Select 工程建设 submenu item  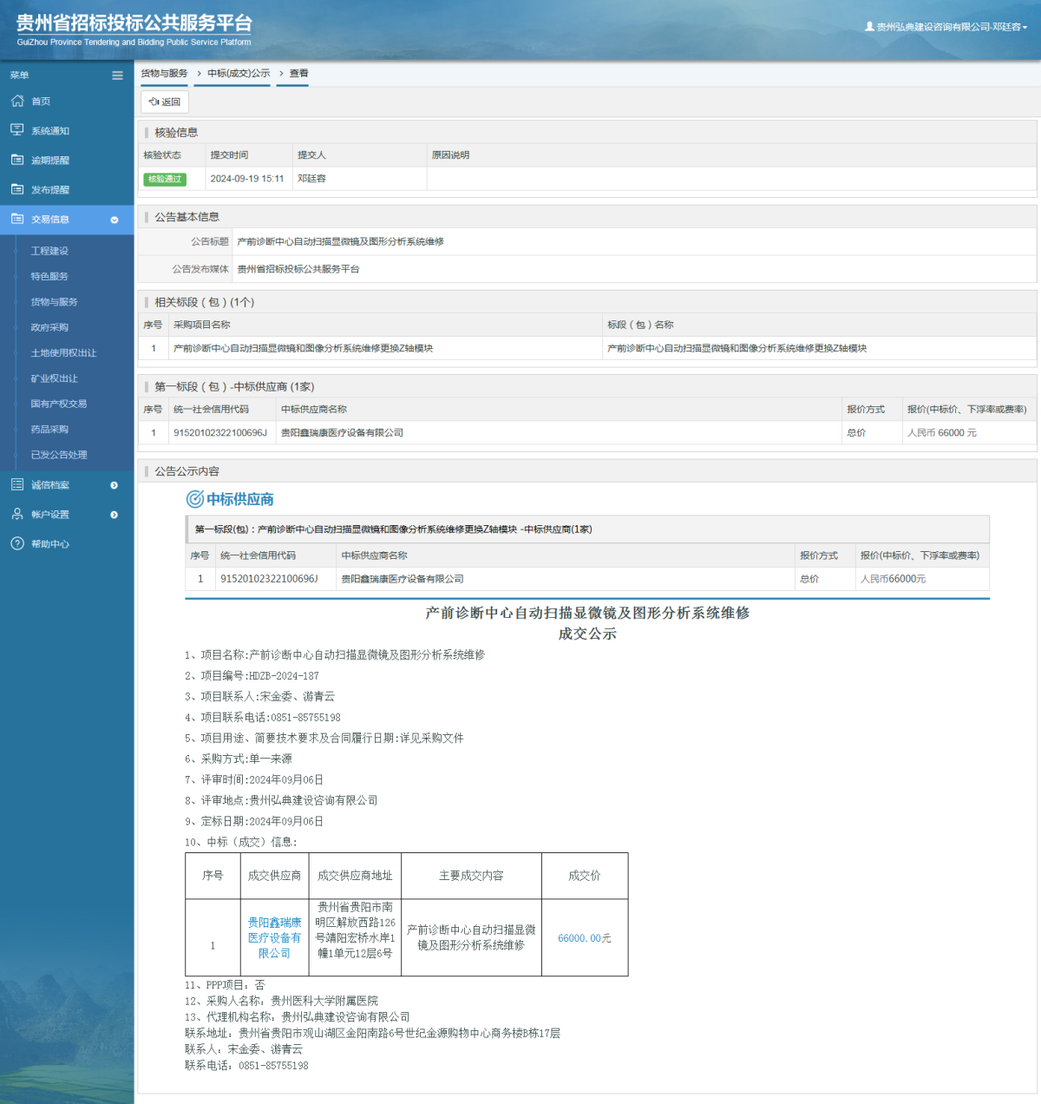(49, 251)
